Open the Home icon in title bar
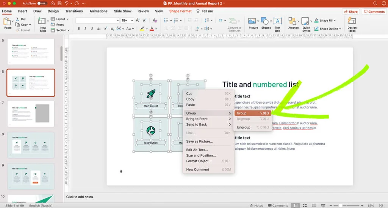 click(x=52, y=3)
